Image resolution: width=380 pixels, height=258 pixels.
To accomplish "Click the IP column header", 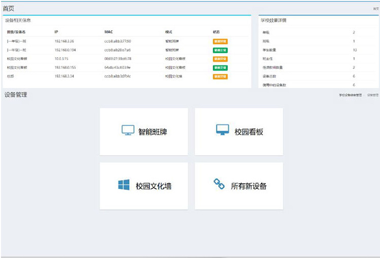I will click(56, 32).
